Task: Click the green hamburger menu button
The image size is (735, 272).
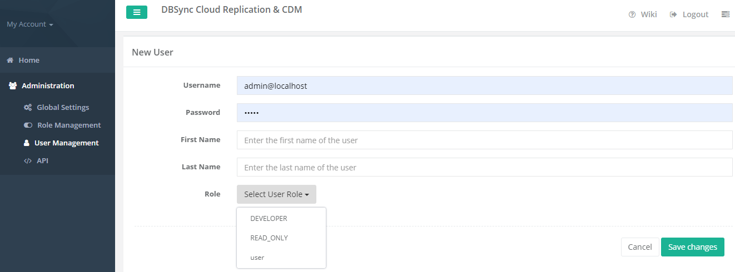Action: 137,12
